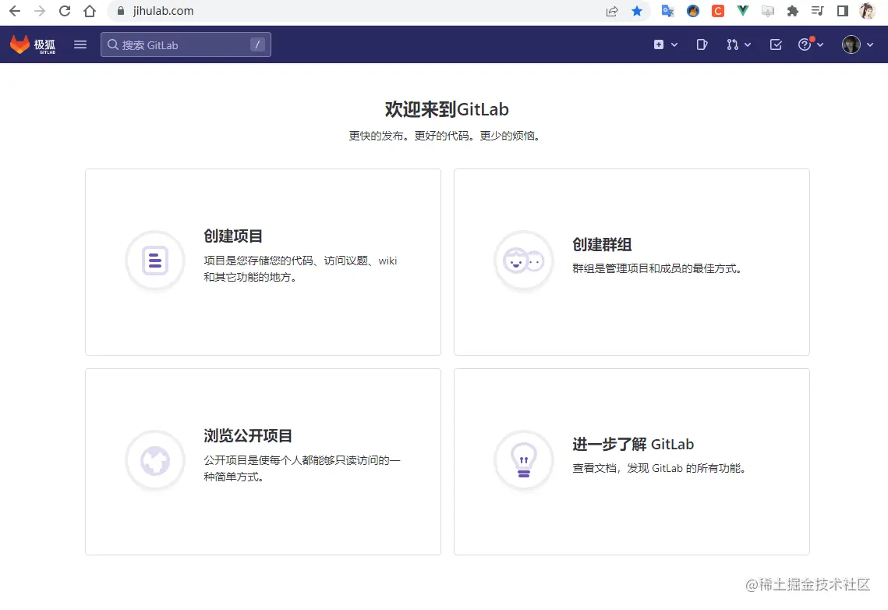Focus the GitLab search box

tap(186, 44)
